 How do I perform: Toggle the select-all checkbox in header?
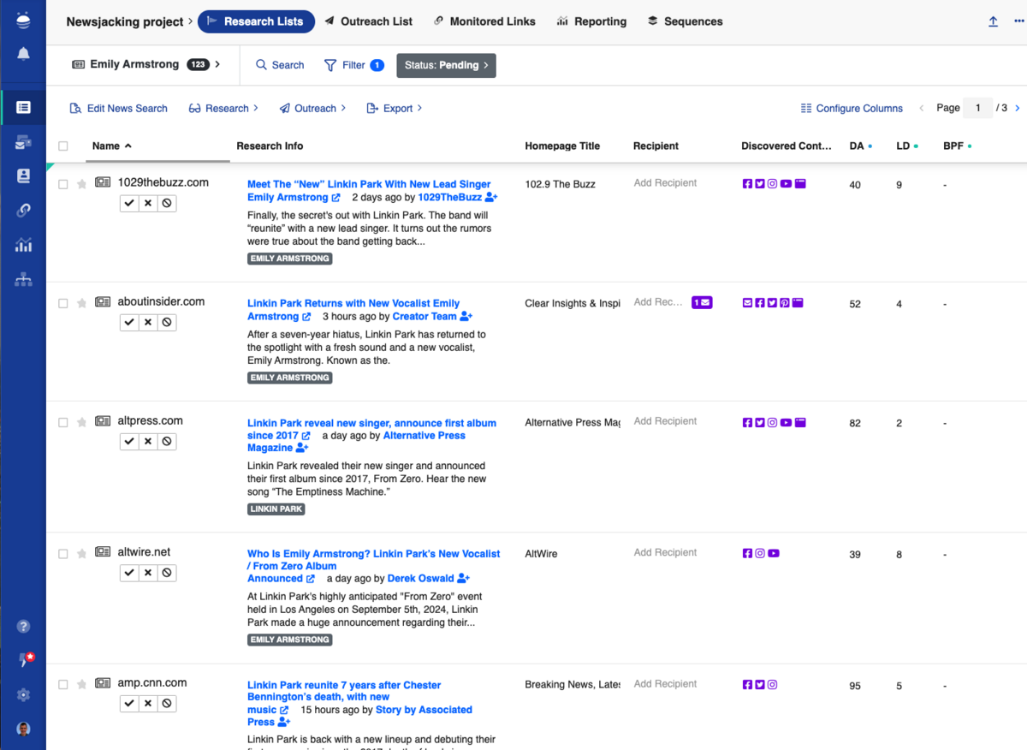pos(63,146)
